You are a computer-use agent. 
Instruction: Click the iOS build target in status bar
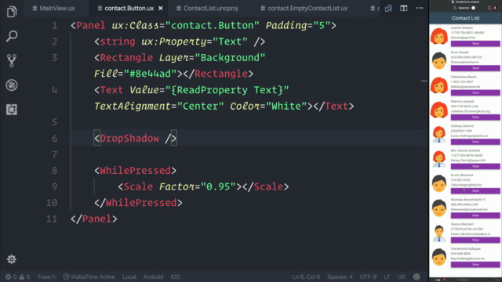(x=175, y=277)
